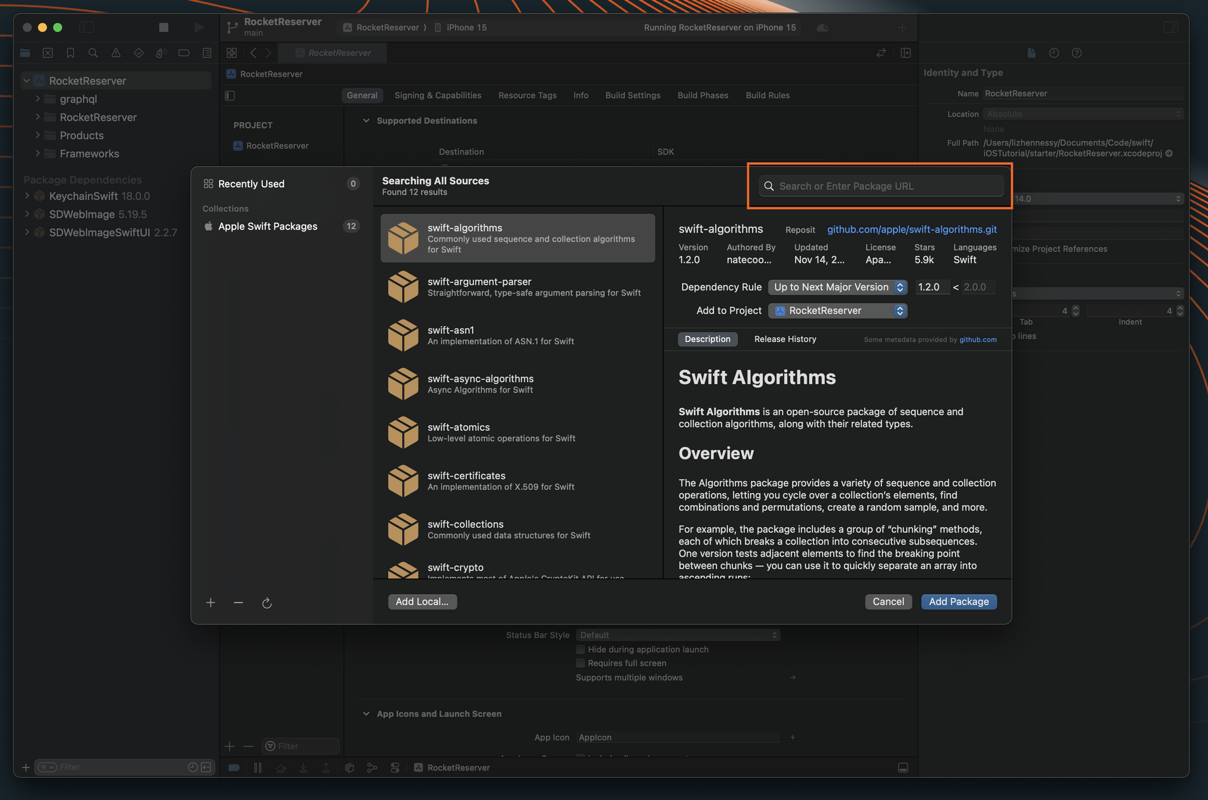Expand KeychainSwift package dependency
Image resolution: width=1208 pixels, height=800 pixels.
click(x=27, y=196)
